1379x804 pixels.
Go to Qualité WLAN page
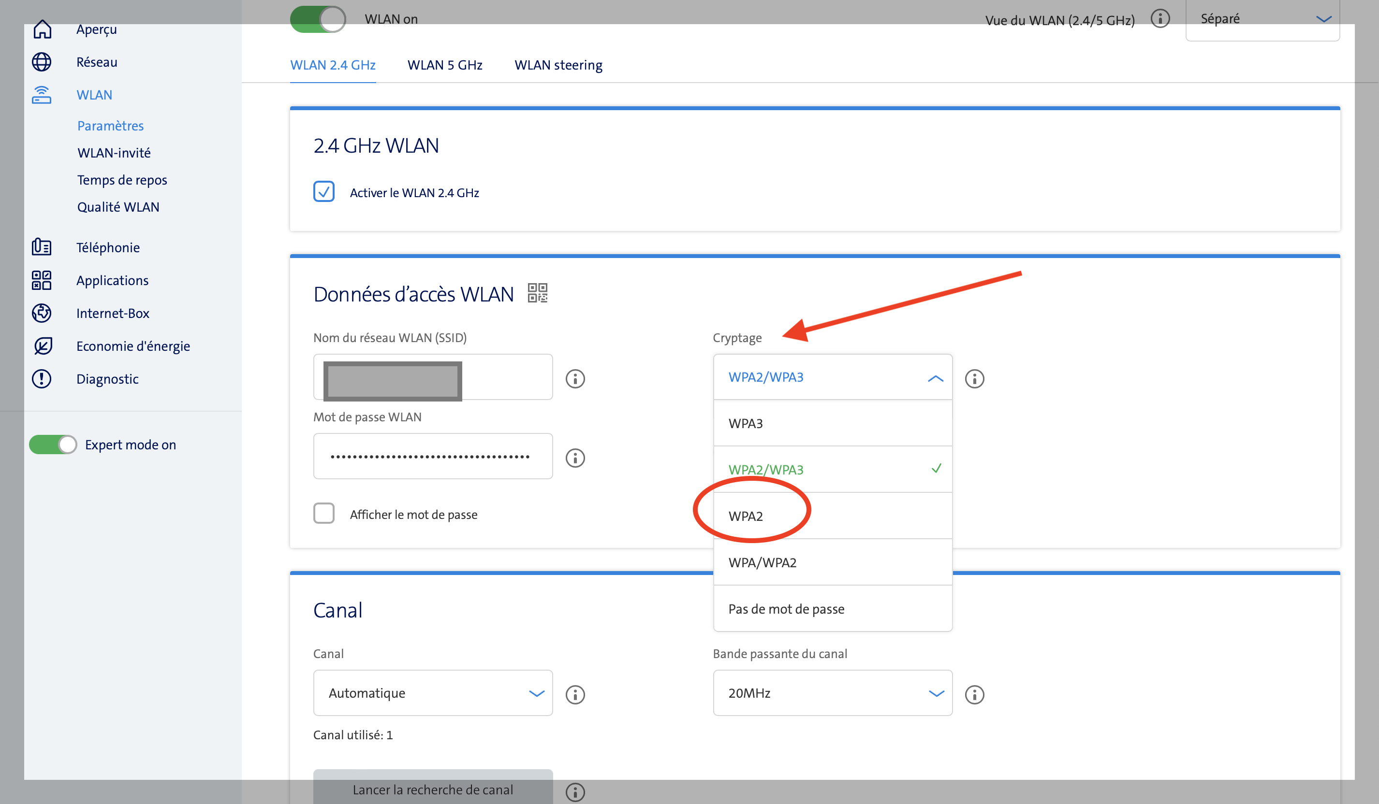click(118, 207)
